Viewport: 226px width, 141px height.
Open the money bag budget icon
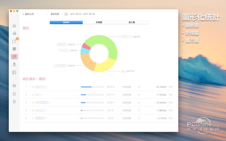[14, 64]
